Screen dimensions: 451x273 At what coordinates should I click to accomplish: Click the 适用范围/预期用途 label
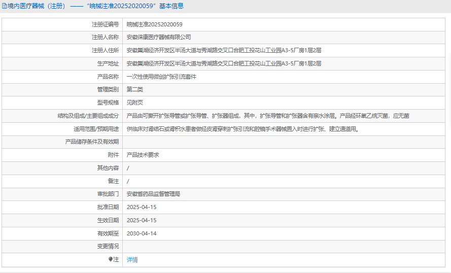tap(96, 129)
